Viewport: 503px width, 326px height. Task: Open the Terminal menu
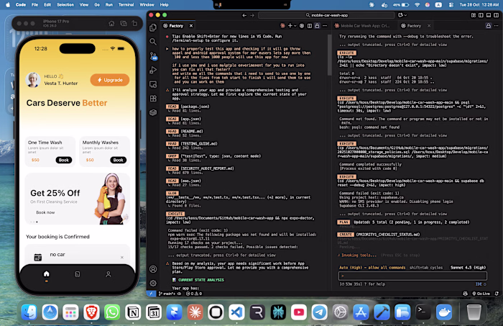(x=126, y=5)
